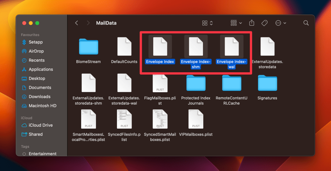Open Documents in the sidebar

point(37,87)
